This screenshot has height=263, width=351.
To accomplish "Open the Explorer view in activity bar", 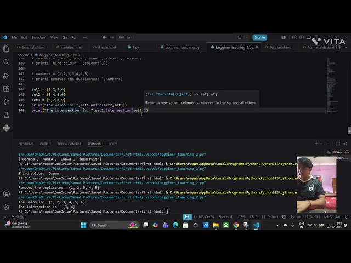I will click(x=6, y=49).
